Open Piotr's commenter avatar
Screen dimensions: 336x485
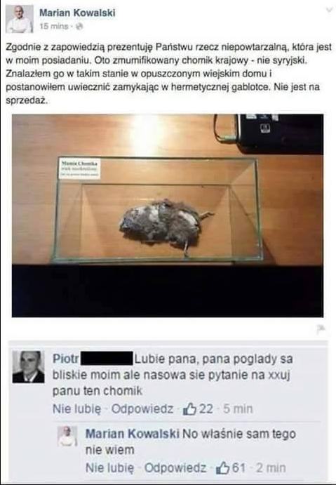point(29,367)
